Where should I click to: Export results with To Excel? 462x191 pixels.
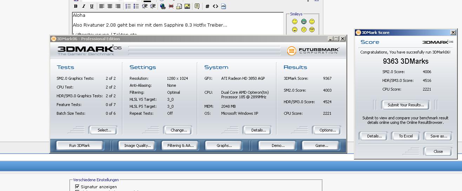405,136
